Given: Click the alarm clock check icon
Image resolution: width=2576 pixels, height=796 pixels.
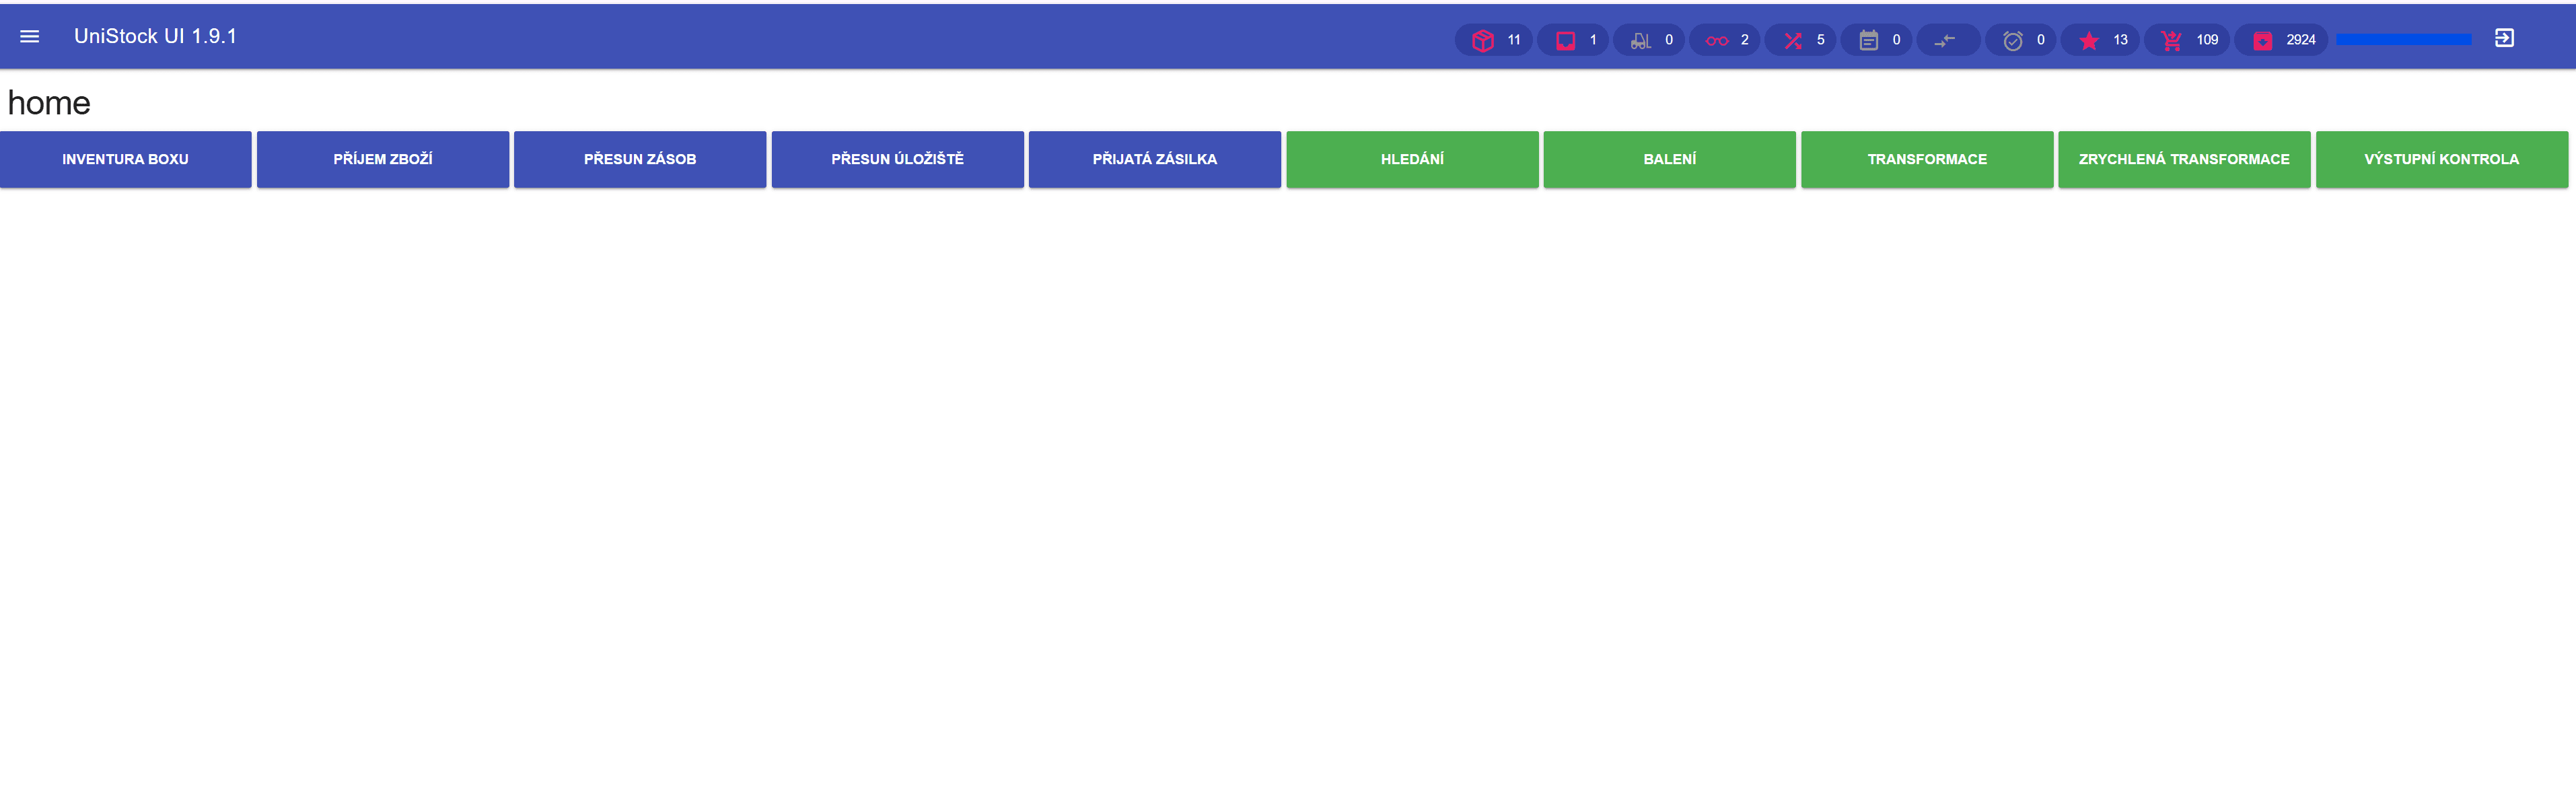Looking at the screenshot, I should [x=2013, y=40].
